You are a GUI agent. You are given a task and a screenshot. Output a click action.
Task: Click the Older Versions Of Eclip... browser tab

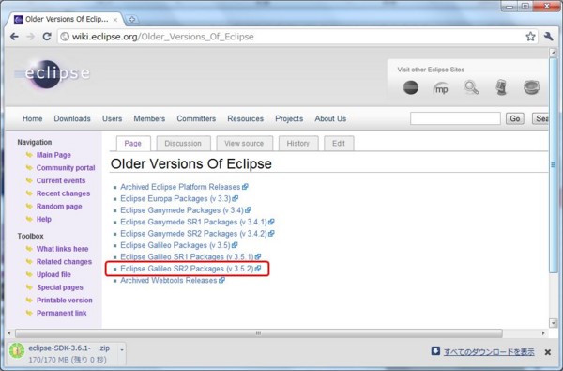pyautogui.click(x=66, y=20)
